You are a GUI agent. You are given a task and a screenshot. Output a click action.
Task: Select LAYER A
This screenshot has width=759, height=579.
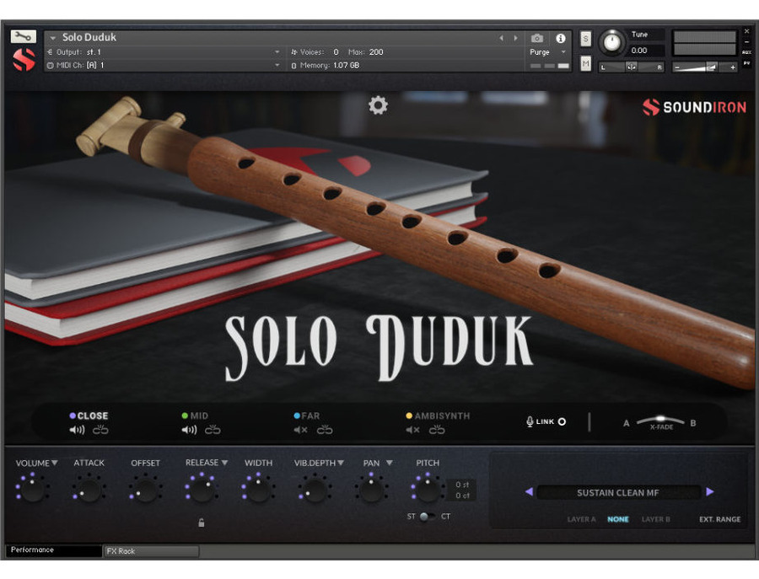click(581, 519)
